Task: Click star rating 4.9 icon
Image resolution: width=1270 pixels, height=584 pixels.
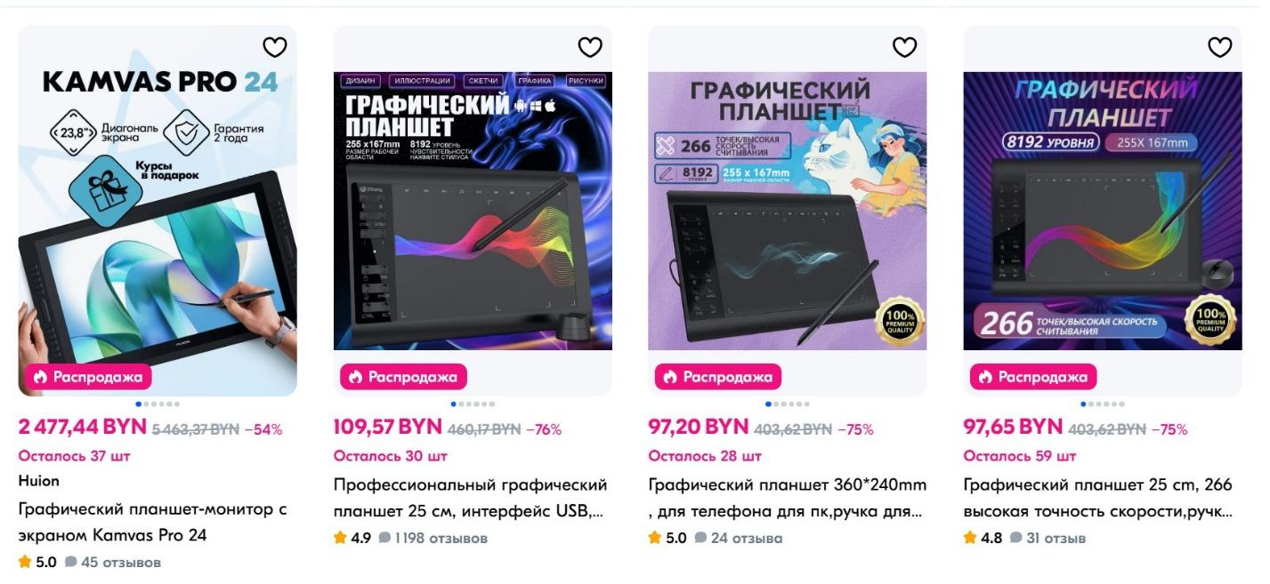Action: click(x=340, y=538)
